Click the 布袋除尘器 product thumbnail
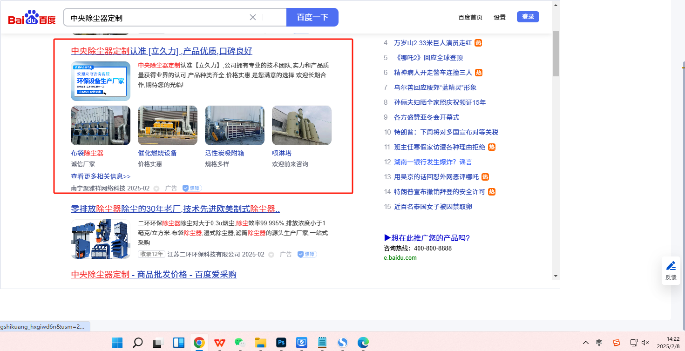 pyautogui.click(x=101, y=126)
